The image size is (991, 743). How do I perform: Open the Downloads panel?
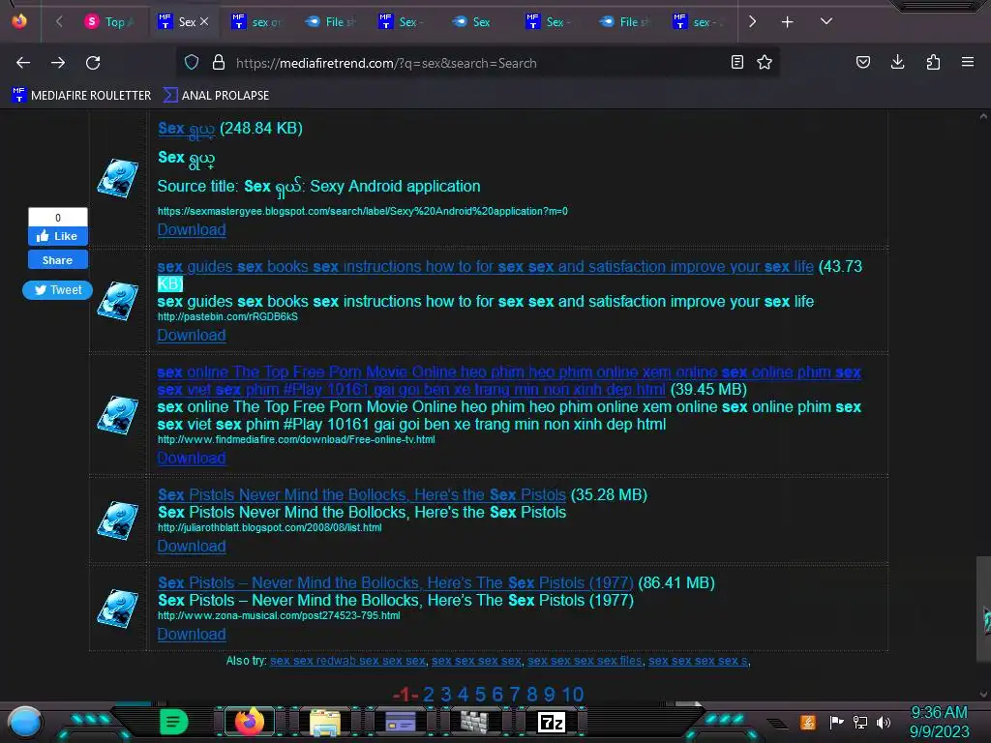[897, 62]
